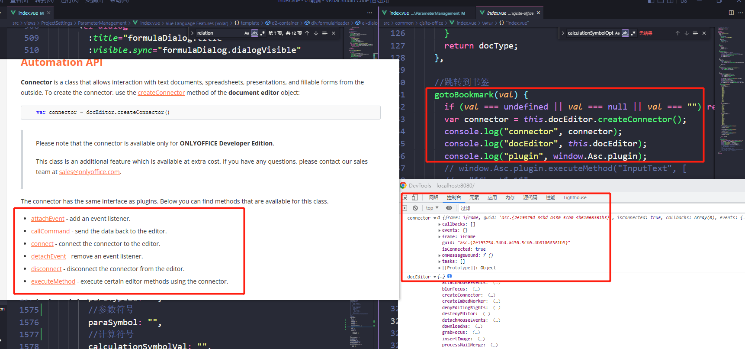Click the DevTools inspect element icon

[405, 197]
